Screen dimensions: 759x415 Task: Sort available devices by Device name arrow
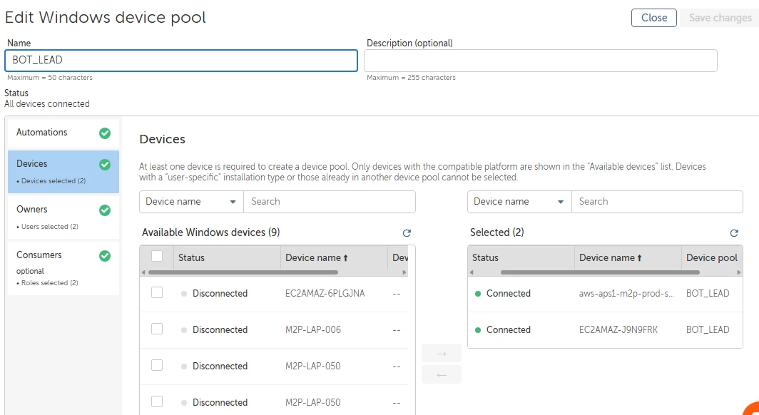(x=346, y=258)
